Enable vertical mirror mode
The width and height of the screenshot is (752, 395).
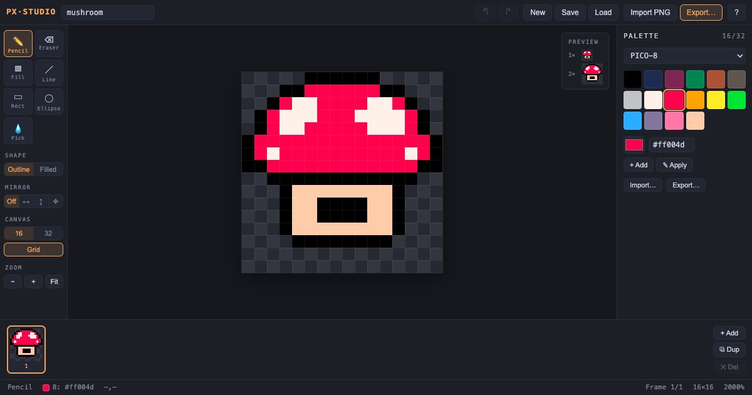(x=41, y=201)
